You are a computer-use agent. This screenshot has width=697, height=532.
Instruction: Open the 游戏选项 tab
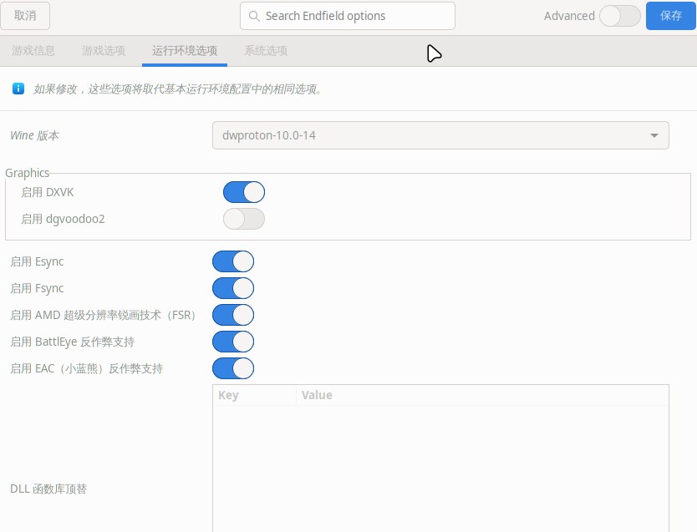[x=104, y=51]
